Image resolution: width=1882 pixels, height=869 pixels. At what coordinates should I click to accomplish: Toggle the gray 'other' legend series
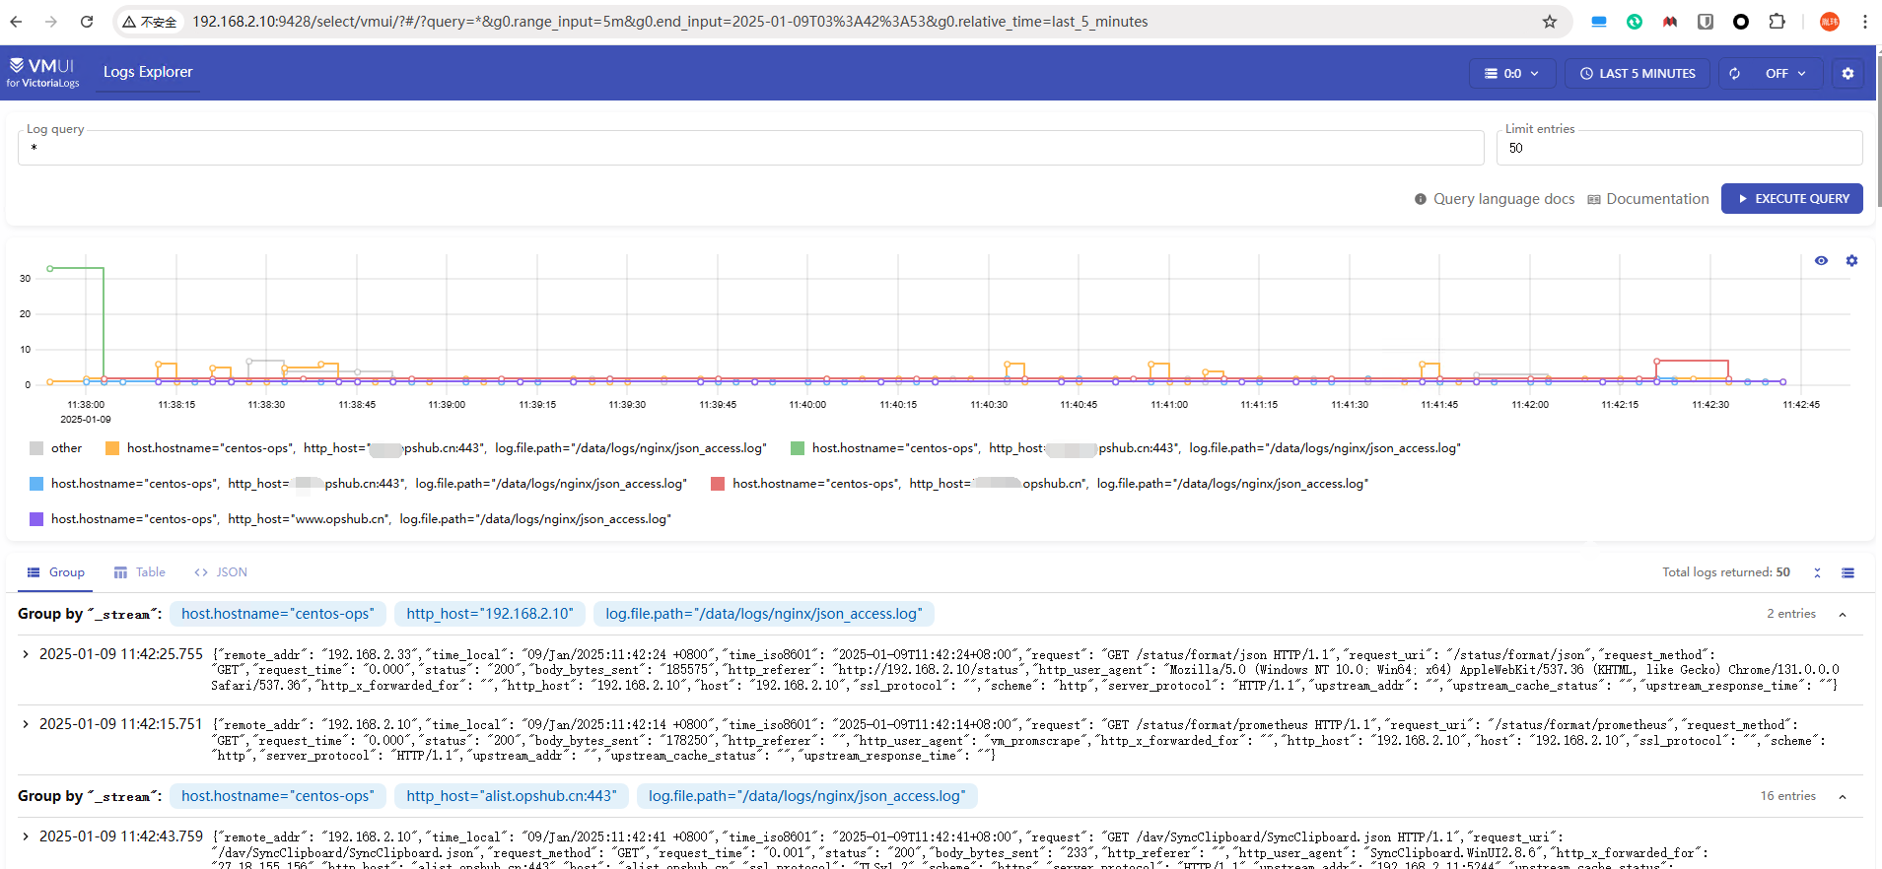point(56,448)
